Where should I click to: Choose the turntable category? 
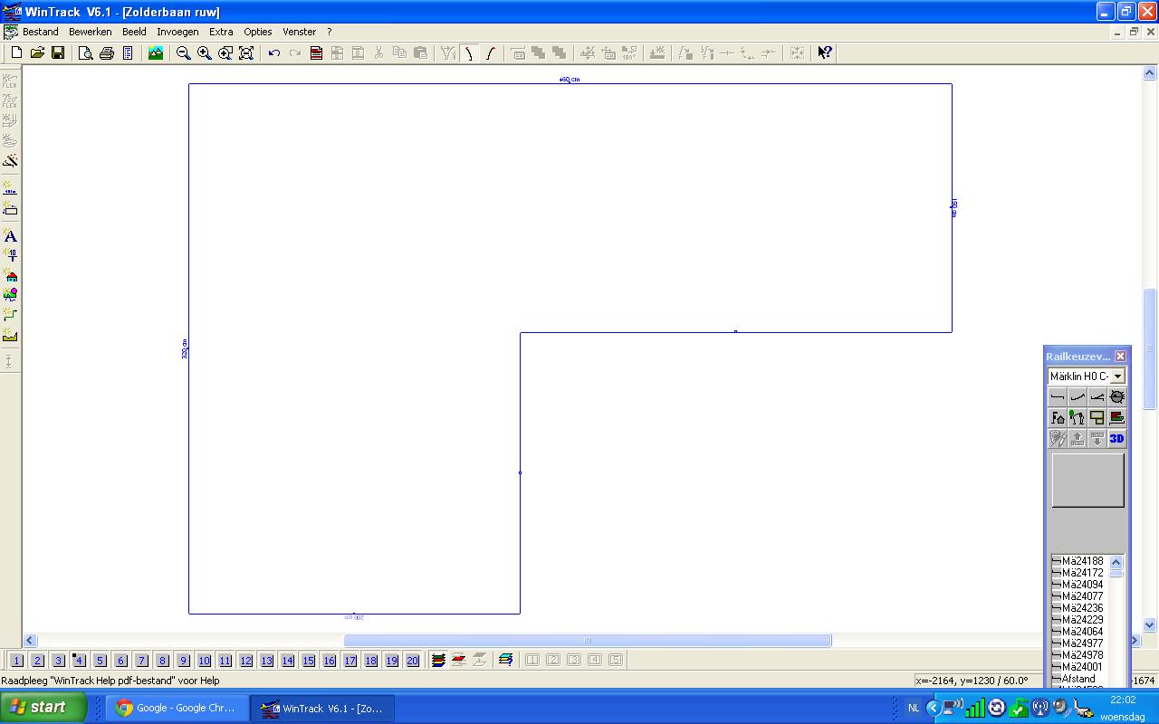coord(1117,396)
